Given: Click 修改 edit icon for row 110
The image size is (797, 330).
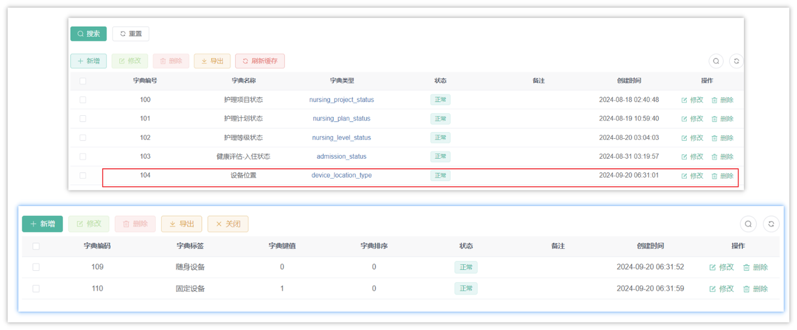Looking at the screenshot, I should coord(722,288).
